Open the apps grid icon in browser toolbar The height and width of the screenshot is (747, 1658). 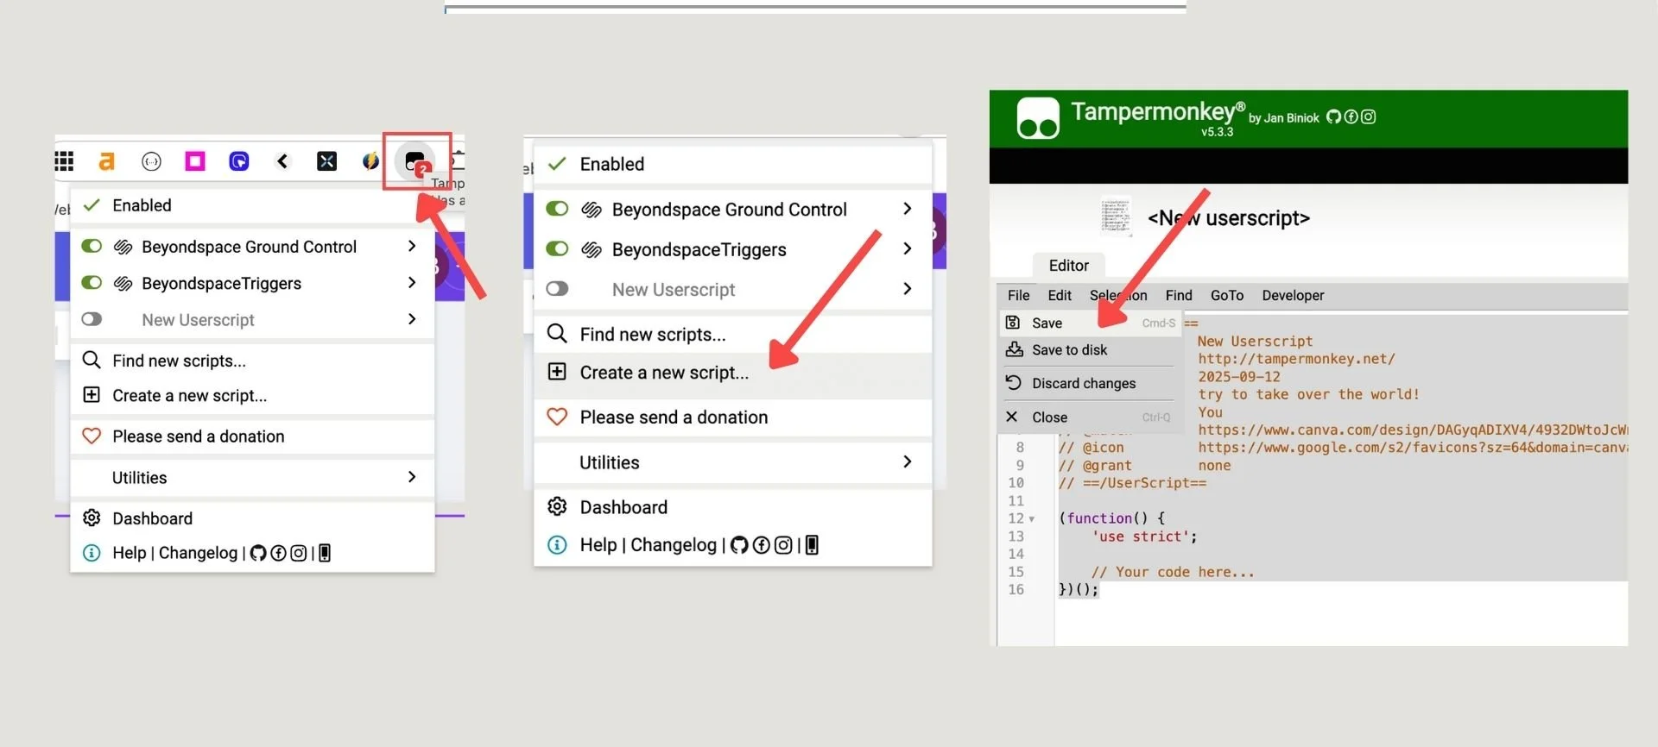click(x=64, y=161)
